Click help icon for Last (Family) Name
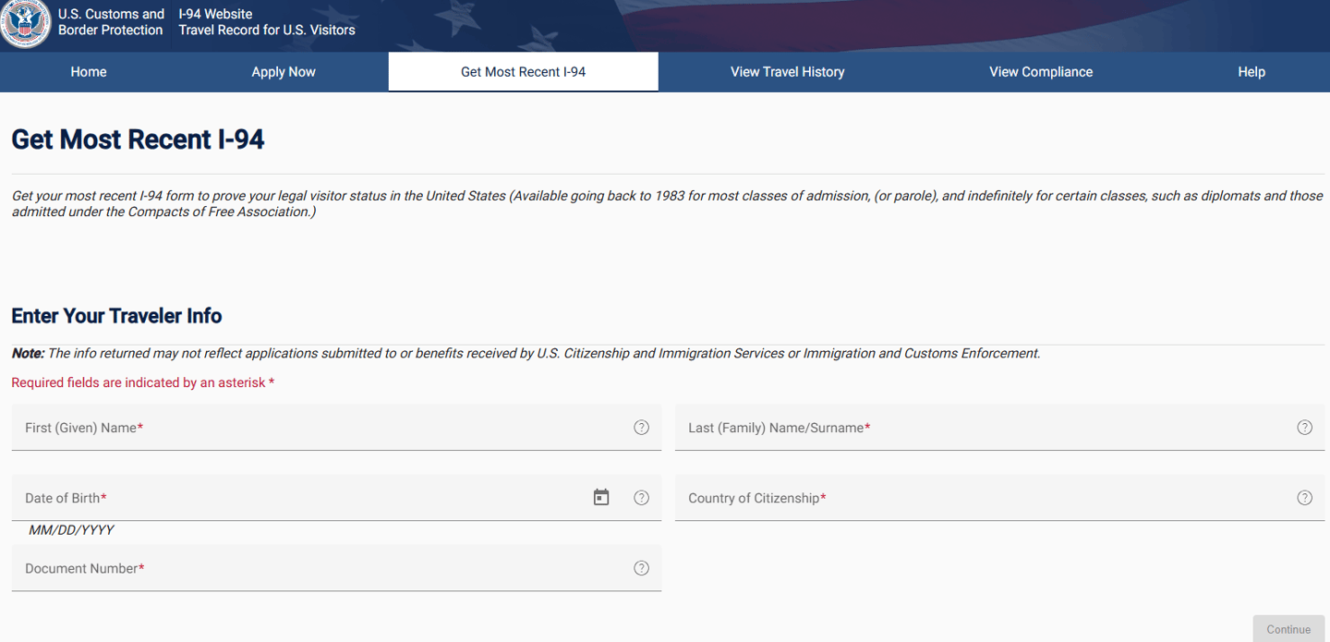Screen dimensions: 1330x642 click(1304, 428)
